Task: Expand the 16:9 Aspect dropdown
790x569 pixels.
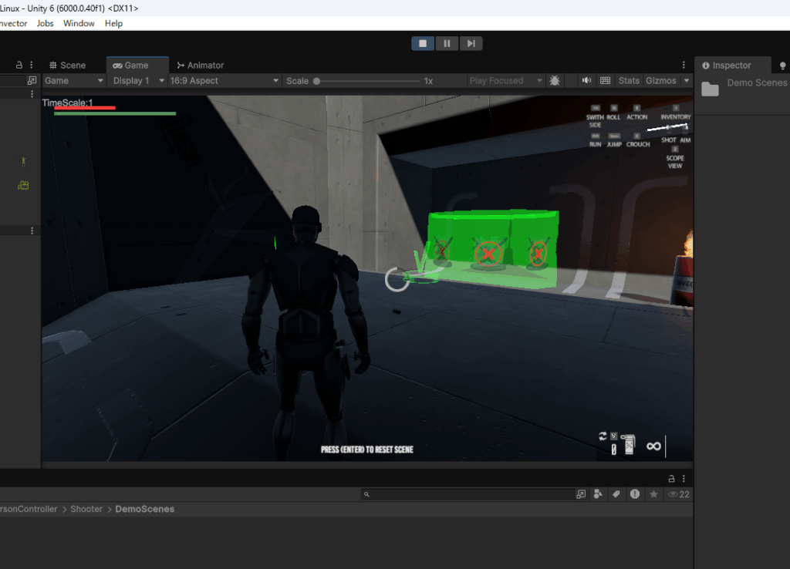Action: click(224, 81)
